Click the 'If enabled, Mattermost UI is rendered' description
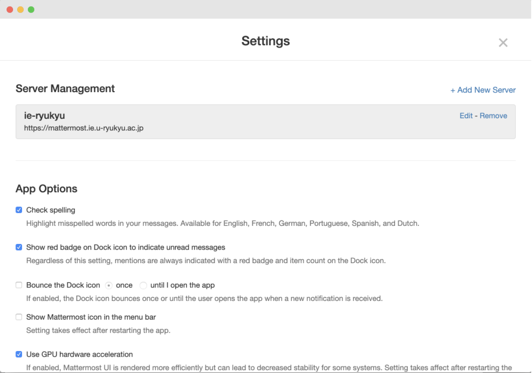 point(269,367)
